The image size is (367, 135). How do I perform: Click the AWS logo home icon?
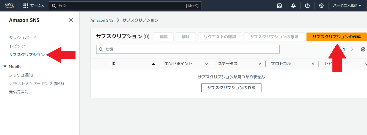(9, 5)
